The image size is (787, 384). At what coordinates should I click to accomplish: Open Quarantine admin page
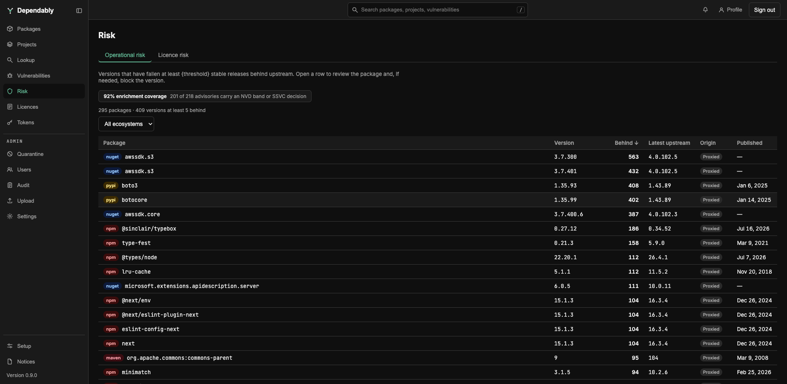click(44, 154)
